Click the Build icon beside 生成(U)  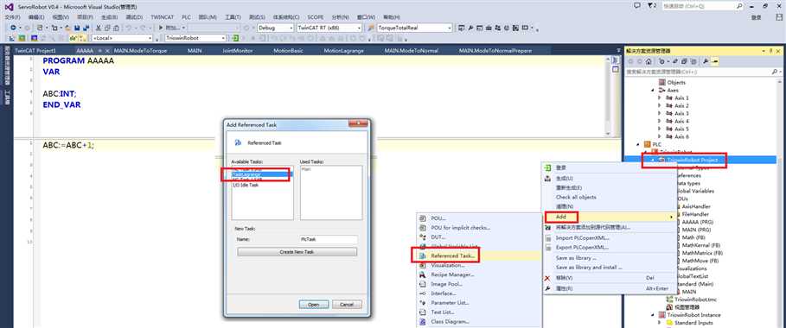click(x=548, y=178)
